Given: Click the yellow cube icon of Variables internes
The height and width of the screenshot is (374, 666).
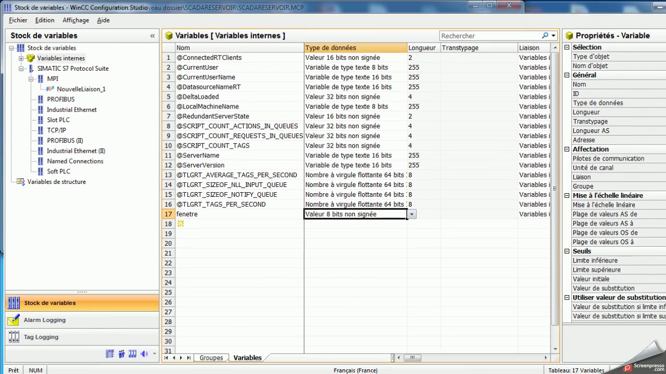Looking at the screenshot, I should pyautogui.click(x=31, y=58).
